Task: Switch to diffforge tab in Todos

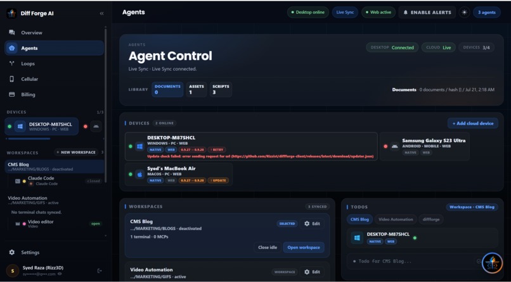Action: 431,219
